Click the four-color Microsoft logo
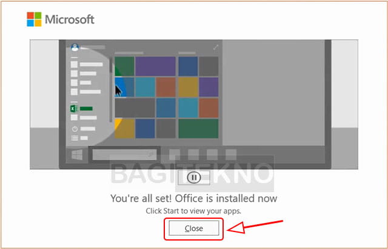 34,19
